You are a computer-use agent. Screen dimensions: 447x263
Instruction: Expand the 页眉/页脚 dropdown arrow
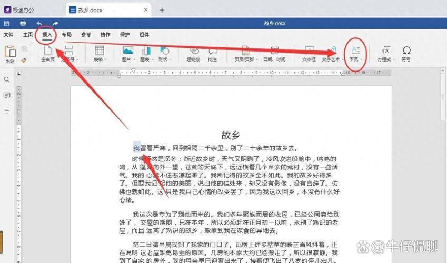(257, 59)
